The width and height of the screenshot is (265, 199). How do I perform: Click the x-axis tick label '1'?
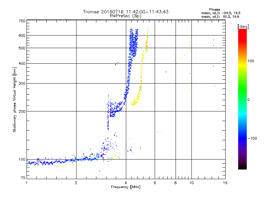coord(26,183)
